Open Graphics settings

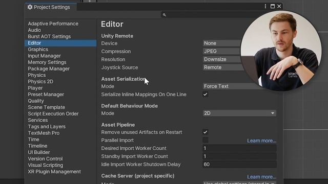[38, 50]
